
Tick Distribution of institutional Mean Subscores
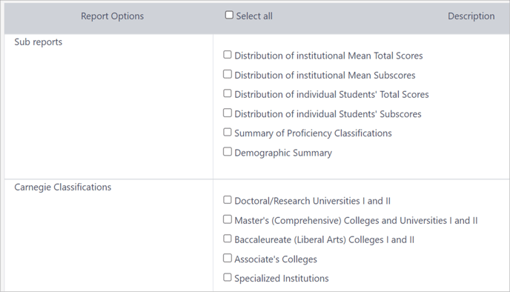(228, 74)
